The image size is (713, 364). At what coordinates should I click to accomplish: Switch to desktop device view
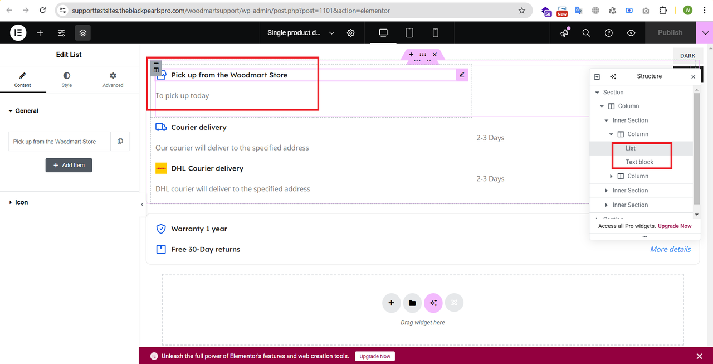point(383,33)
